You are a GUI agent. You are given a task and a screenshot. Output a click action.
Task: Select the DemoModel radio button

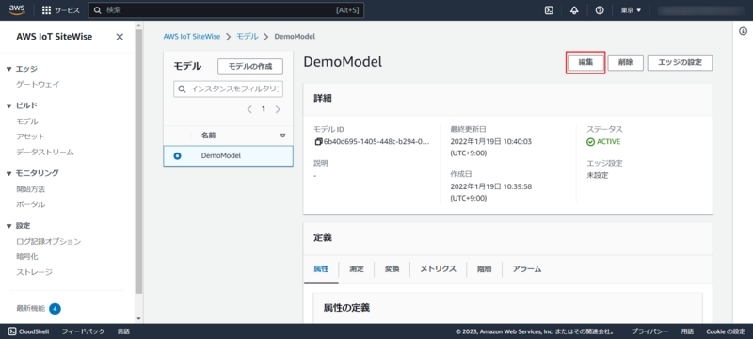177,156
